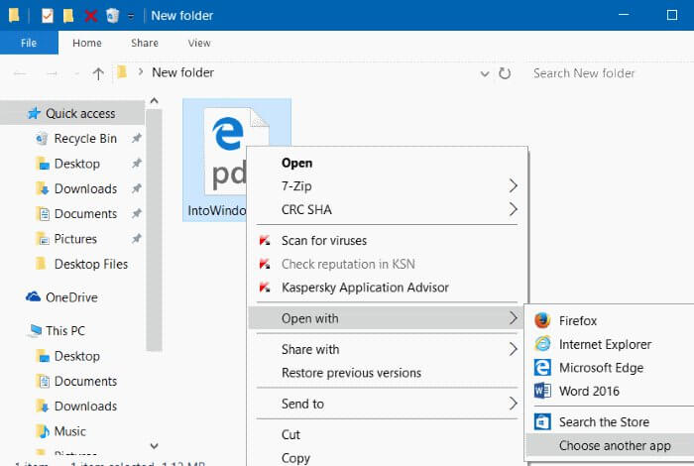The width and height of the screenshot is (694, 466).
Task: Open the File ribbon tab
Action: pos(29,43)
